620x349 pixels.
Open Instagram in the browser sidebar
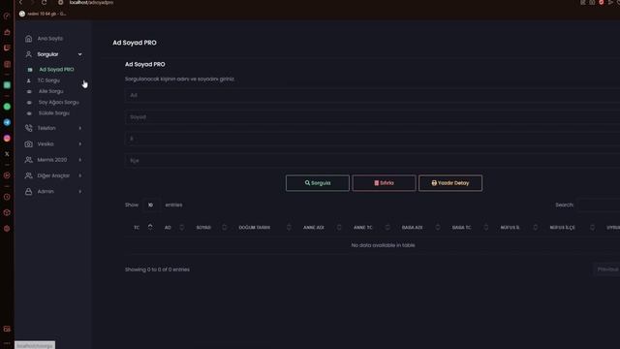[7, 138]
